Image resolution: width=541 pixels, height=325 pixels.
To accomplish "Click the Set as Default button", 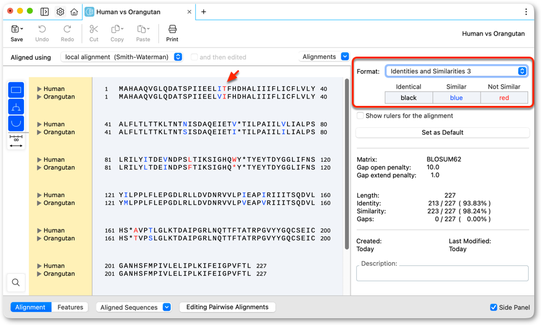I will click(442, 132).
